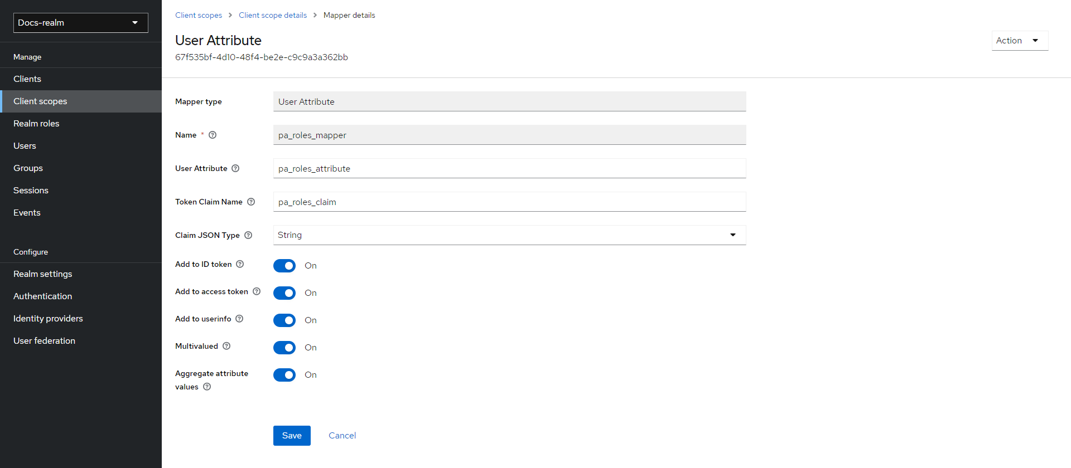
Task: Go to Realm roles in sidebar
Action: pos(36,124)
